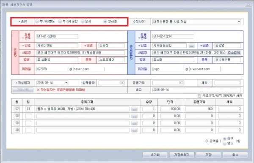Click item description field 플러스 옐로우
This screenshot has height=163, width=254.
pyautogui.click(x=83, y=109)
